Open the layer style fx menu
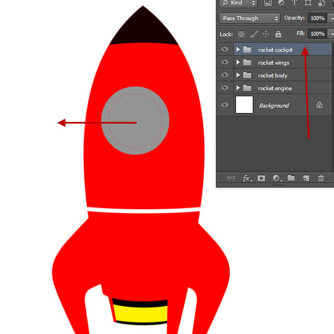 246,178
